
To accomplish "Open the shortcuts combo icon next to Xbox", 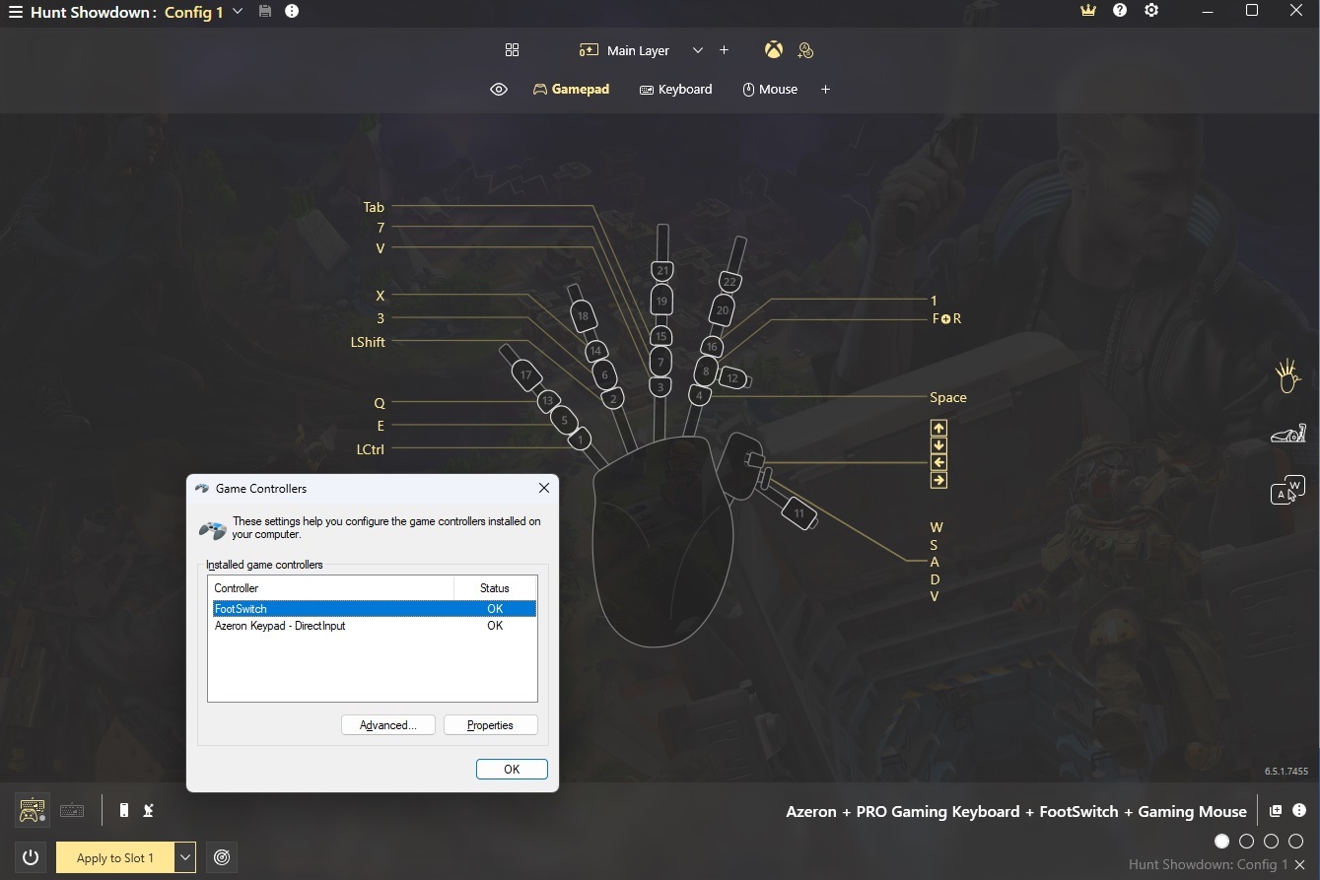I will point(805,50).
